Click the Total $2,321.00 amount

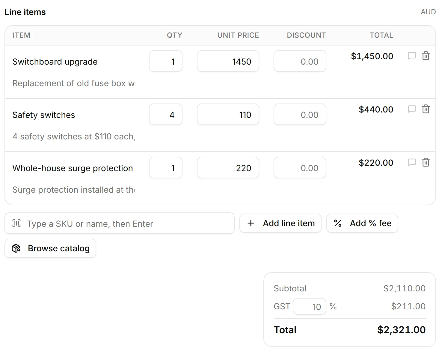pyautogui.click(x=401, y=330)
